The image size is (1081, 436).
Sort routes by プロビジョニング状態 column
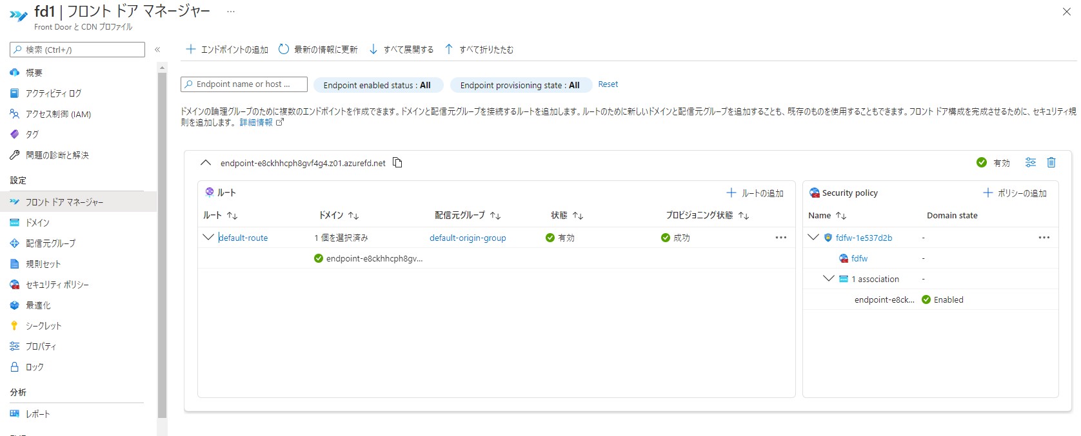tap(708, 215)
